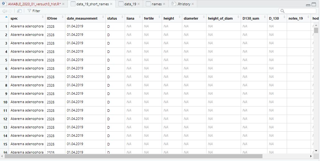
Task: Click the forward navigation arrow
Action: [x=10, y=11]
